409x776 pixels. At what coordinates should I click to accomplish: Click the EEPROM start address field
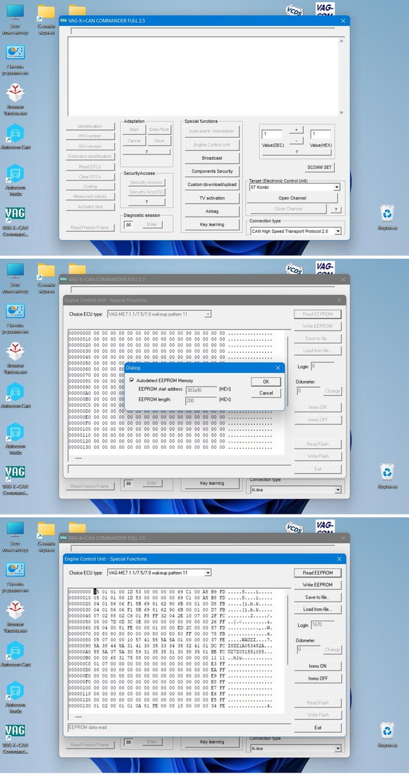coord(200,390)
